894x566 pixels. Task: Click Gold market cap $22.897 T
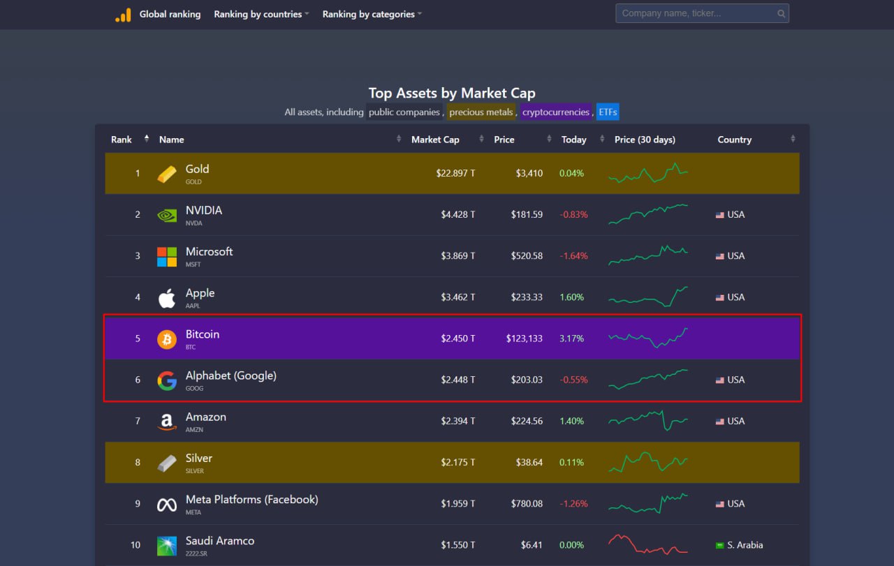(x=456, y=173)
